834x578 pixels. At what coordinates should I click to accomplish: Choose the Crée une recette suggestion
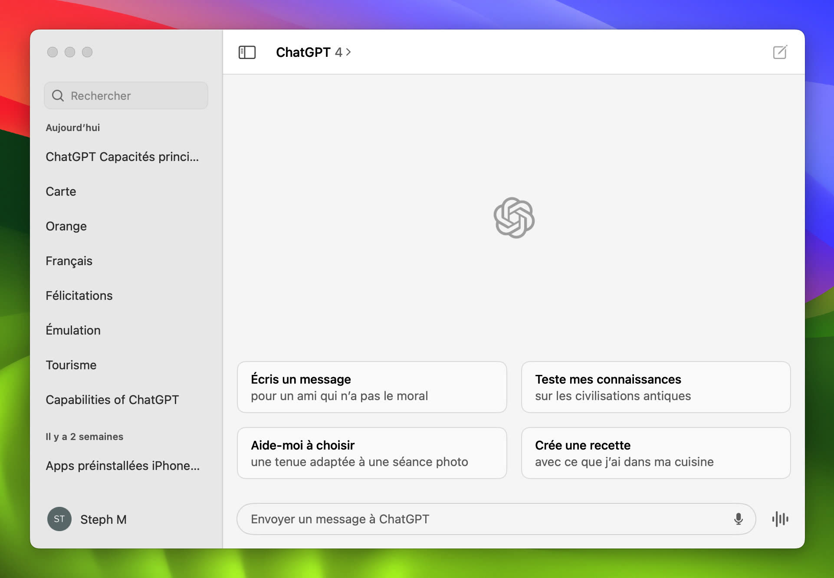(656, 453)
